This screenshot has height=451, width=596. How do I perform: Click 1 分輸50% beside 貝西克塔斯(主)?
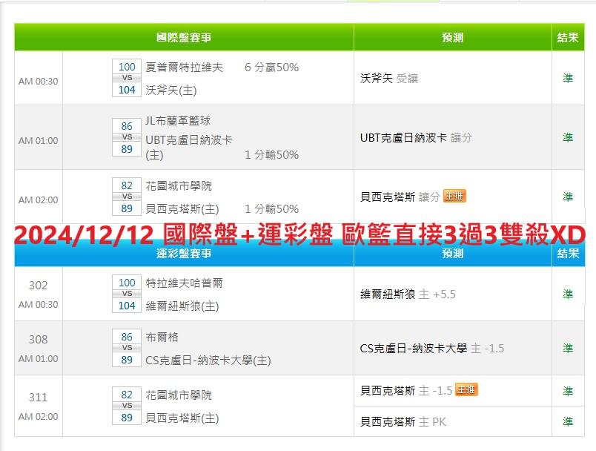[272, 208]
